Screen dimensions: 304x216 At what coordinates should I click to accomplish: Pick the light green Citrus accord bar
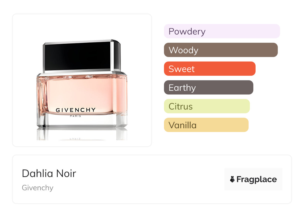coord(207,106)
